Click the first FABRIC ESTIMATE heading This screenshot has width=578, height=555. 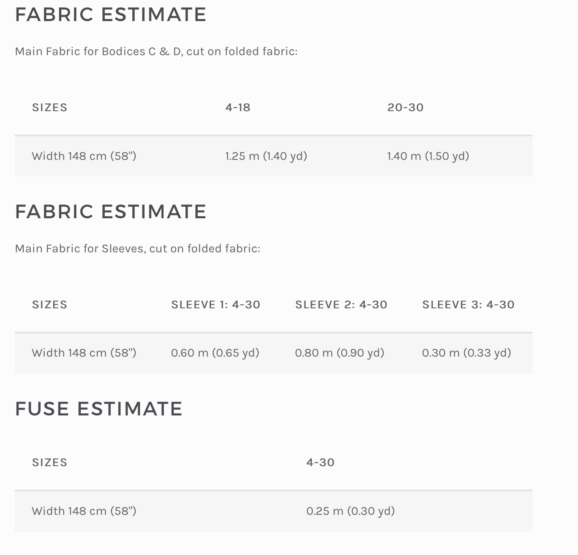pos(111,15)
